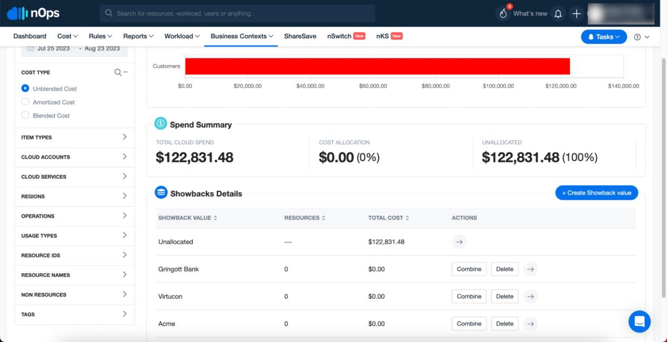Screen dimensions: 667x342
Task: Click the red Customers chart bar
Action: (377, 66)
